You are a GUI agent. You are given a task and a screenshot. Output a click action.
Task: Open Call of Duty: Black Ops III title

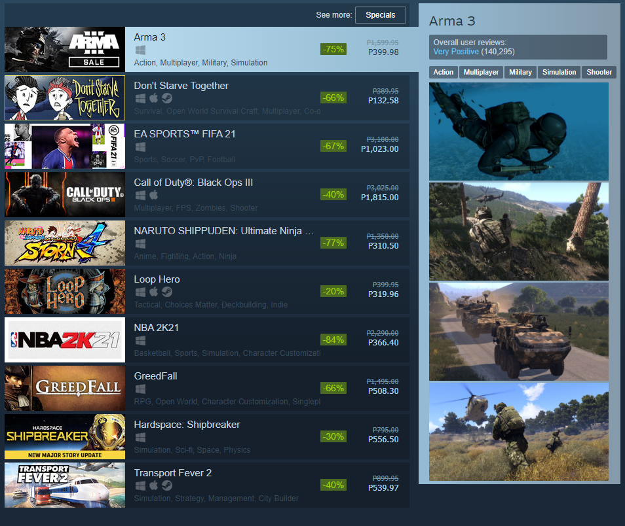(193, 183)
